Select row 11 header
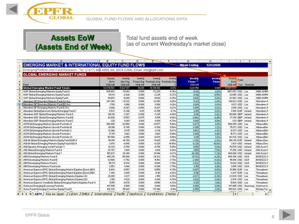299x224 pixels. tap(20, 104)
